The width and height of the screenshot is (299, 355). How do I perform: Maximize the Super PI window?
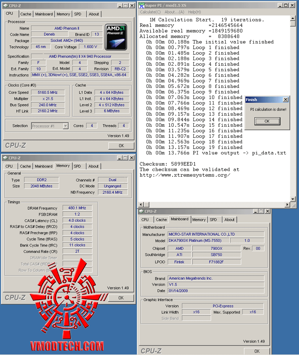tap(286, 5)
